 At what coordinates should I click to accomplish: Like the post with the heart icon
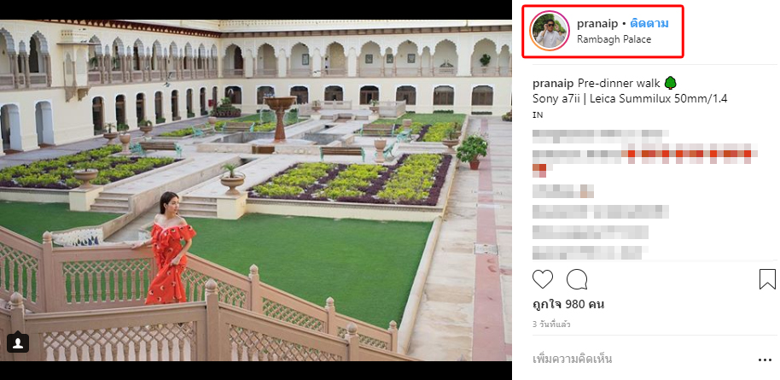click(x=542, y=279)
